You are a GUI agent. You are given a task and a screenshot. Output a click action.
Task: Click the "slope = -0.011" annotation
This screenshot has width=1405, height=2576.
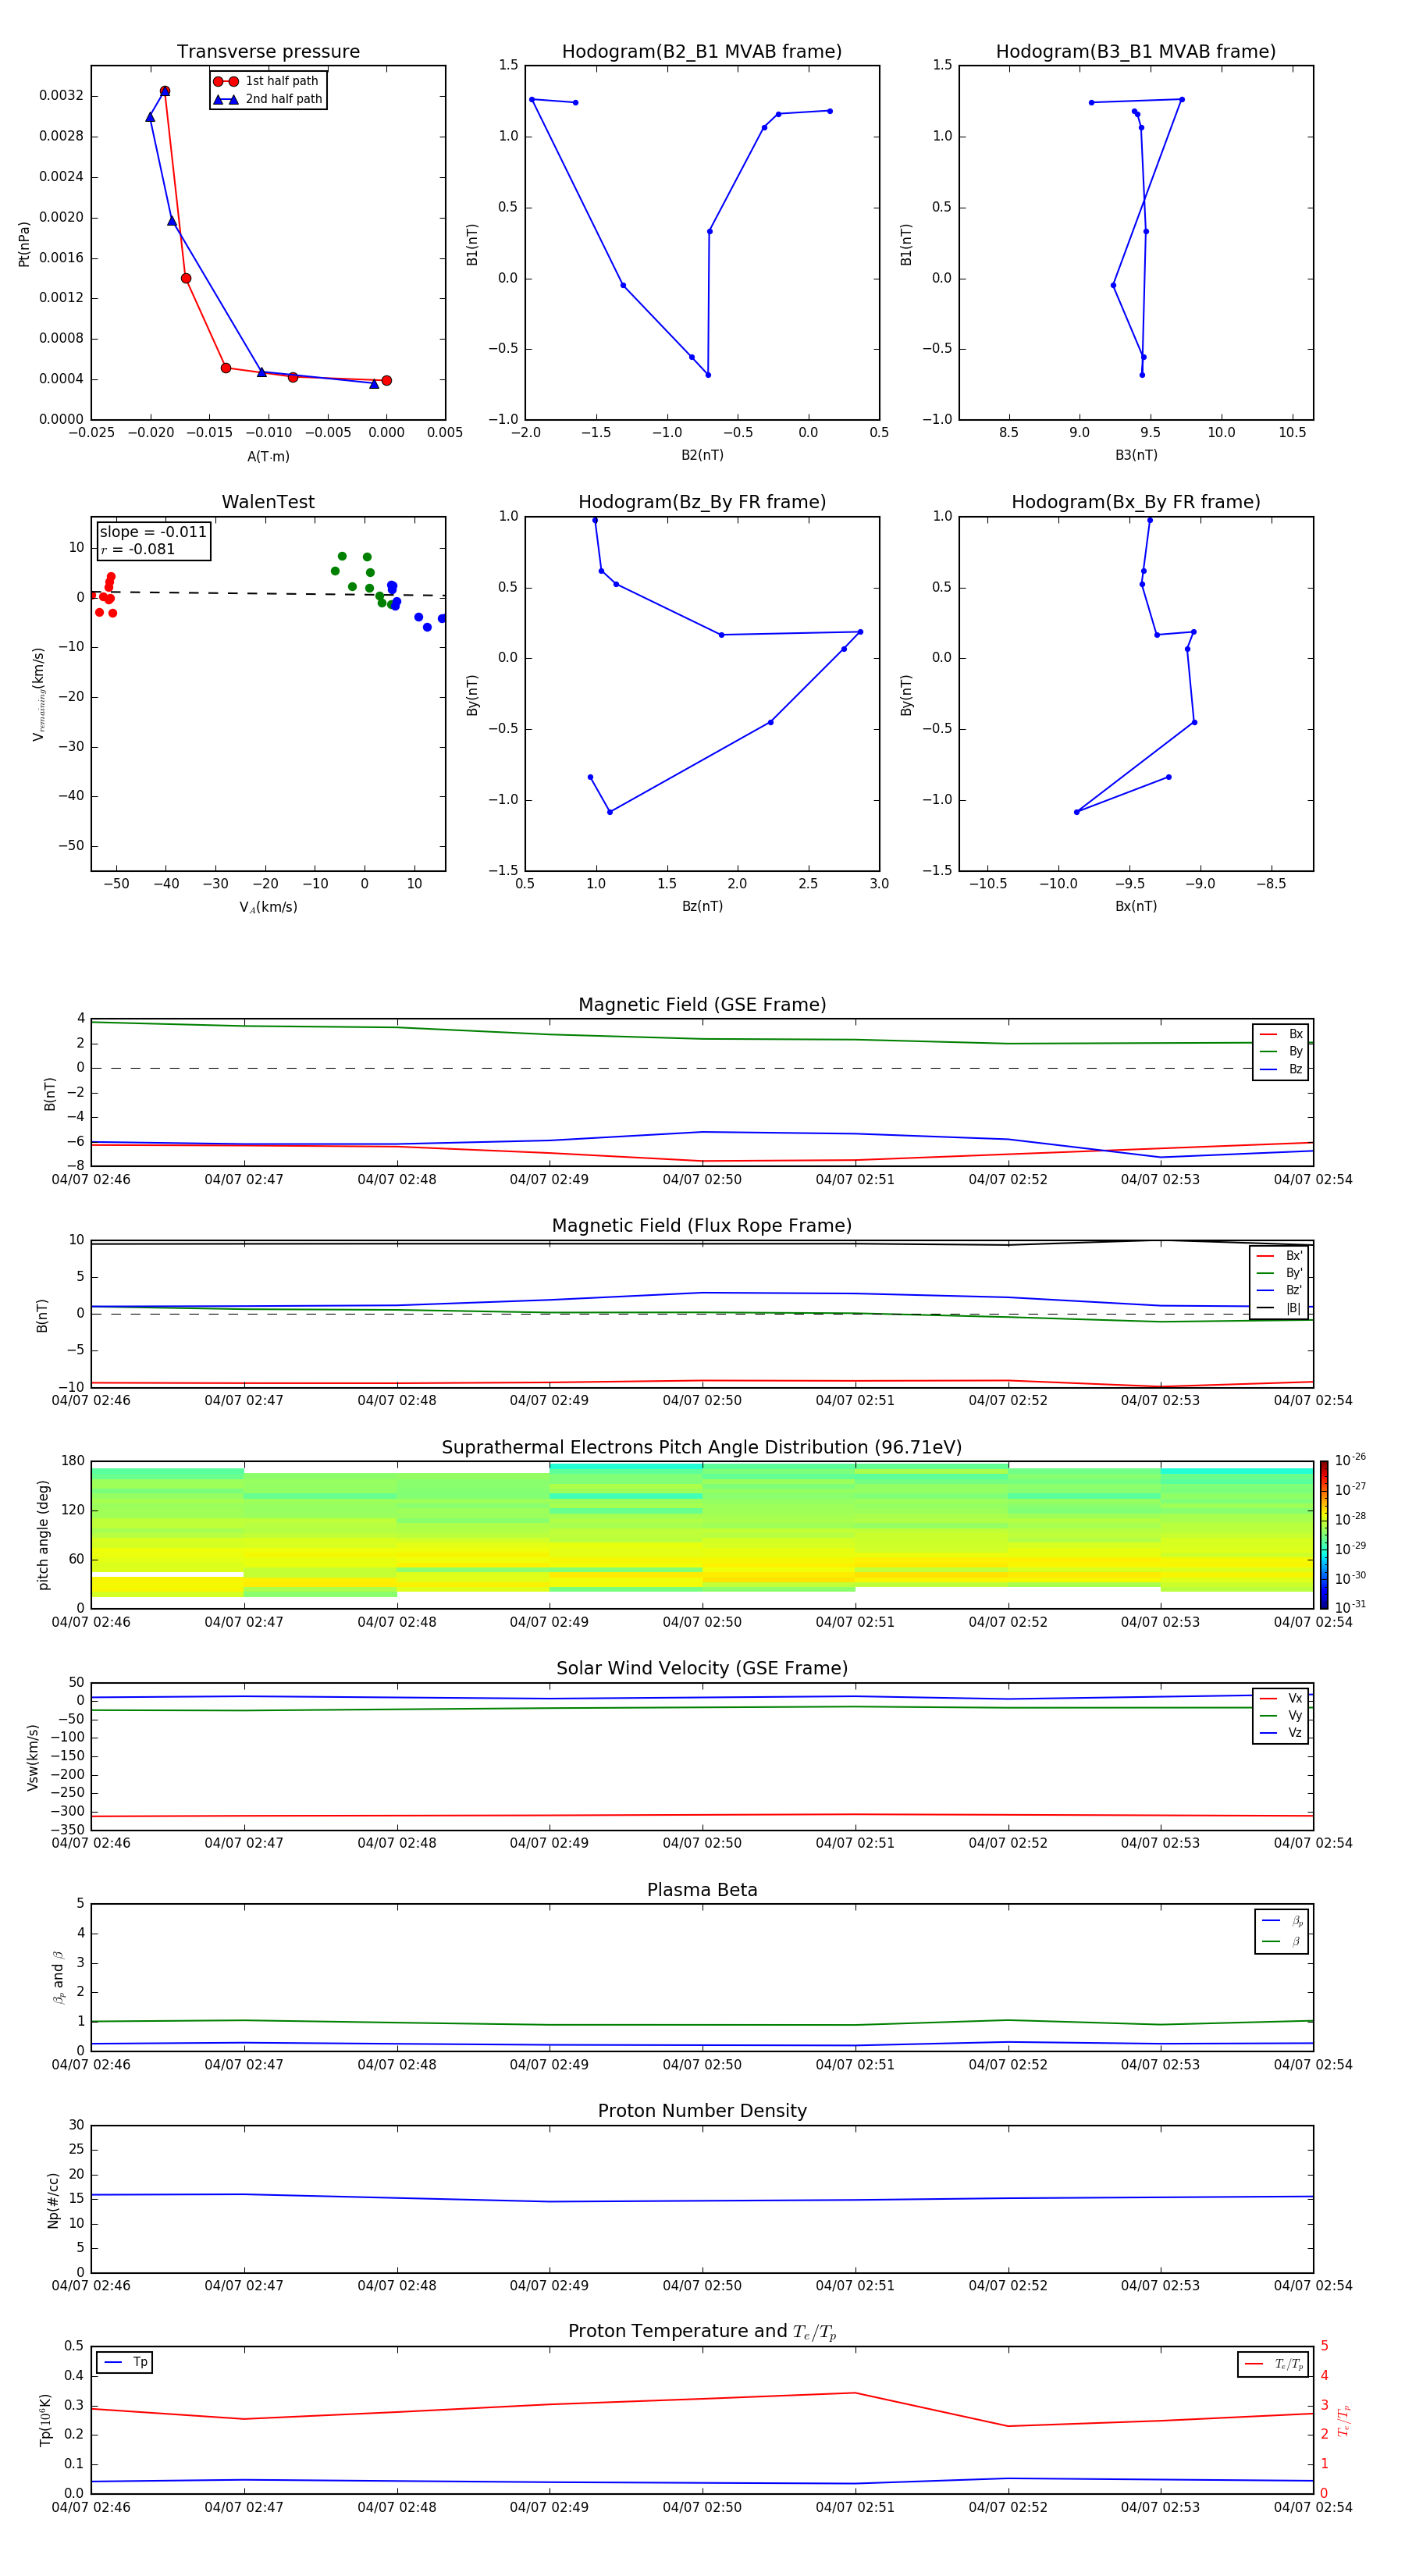pos(153,532)
